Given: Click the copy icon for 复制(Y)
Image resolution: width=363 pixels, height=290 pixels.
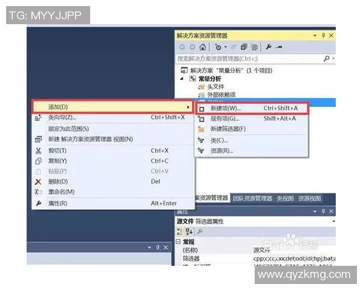Looking at the screenshot, I should coord(38,161).
